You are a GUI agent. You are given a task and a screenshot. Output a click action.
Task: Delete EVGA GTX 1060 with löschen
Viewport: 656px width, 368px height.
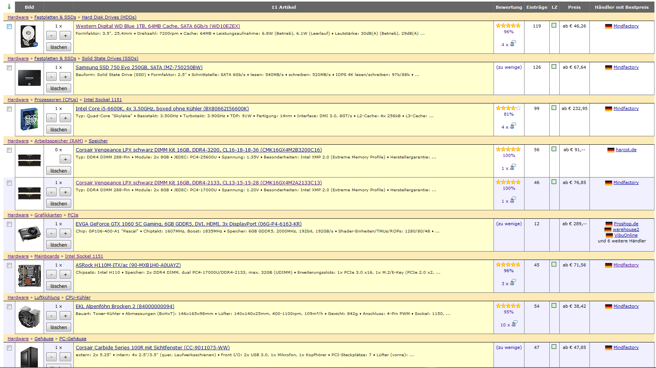(58, 245)
